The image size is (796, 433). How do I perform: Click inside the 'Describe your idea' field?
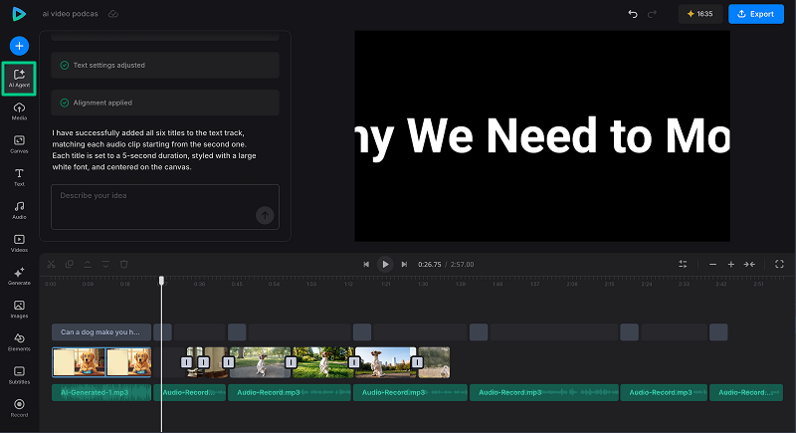pyautogui.click(x=165, y=207)
